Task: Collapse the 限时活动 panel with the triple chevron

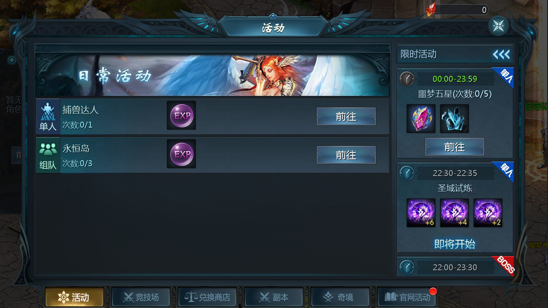Action: click(x=501, y=54)
